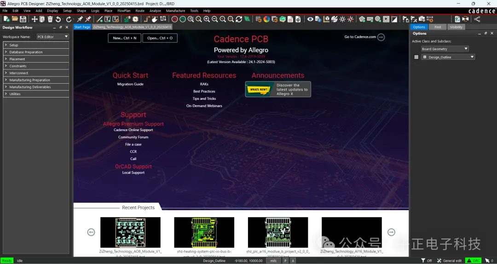
Task: Open the Best Practices link
Action: coord(204,91)
